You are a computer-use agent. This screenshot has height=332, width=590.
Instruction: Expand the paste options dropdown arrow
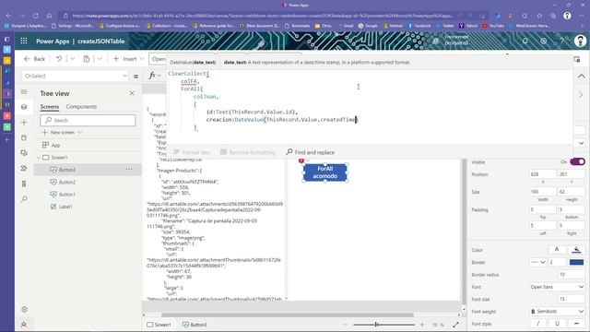click(x=100, y=59)
